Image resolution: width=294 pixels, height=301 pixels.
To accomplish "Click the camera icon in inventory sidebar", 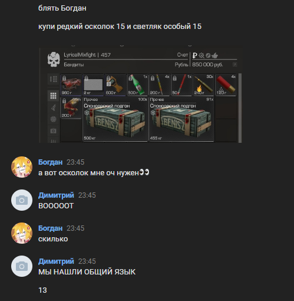I will click(x=53, y=131).
